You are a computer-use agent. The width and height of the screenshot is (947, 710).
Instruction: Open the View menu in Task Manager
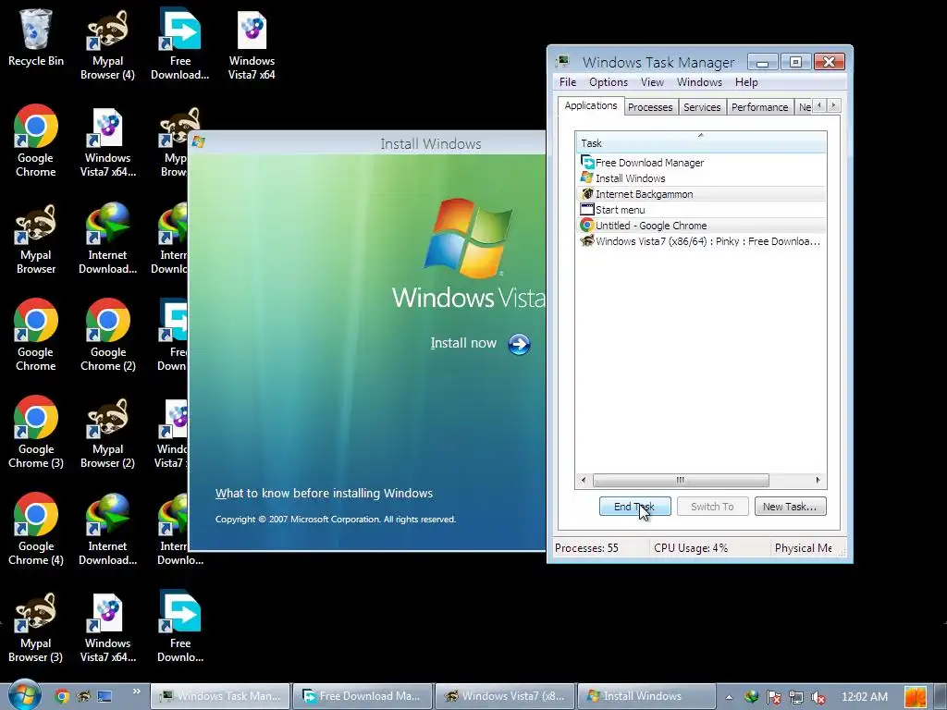(652, 82)
